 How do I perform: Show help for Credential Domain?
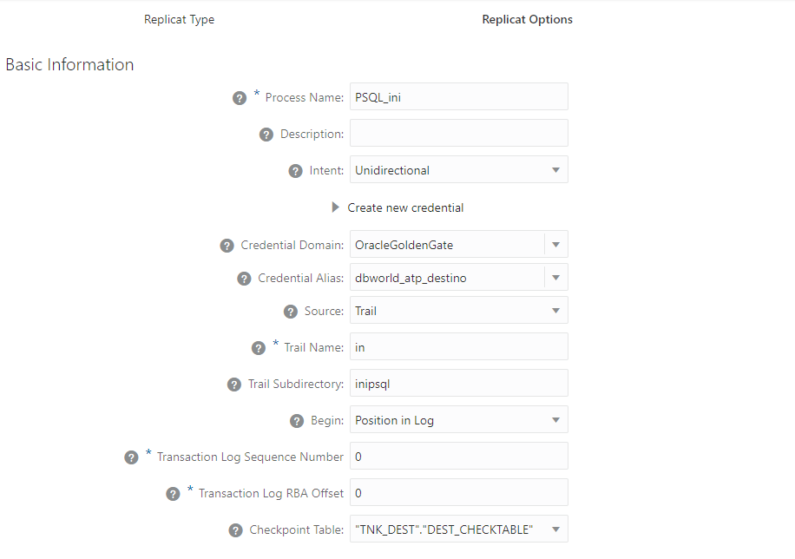pos(227,246)
